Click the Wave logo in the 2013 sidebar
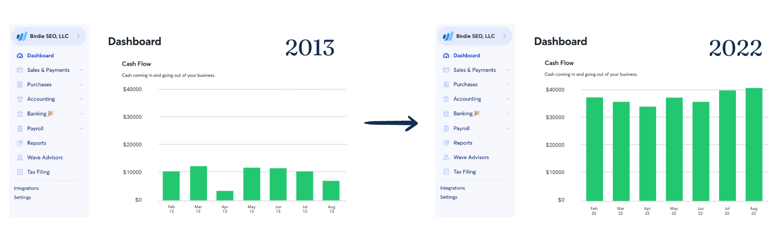The image size is (782, 244). (x=22, y=36)
